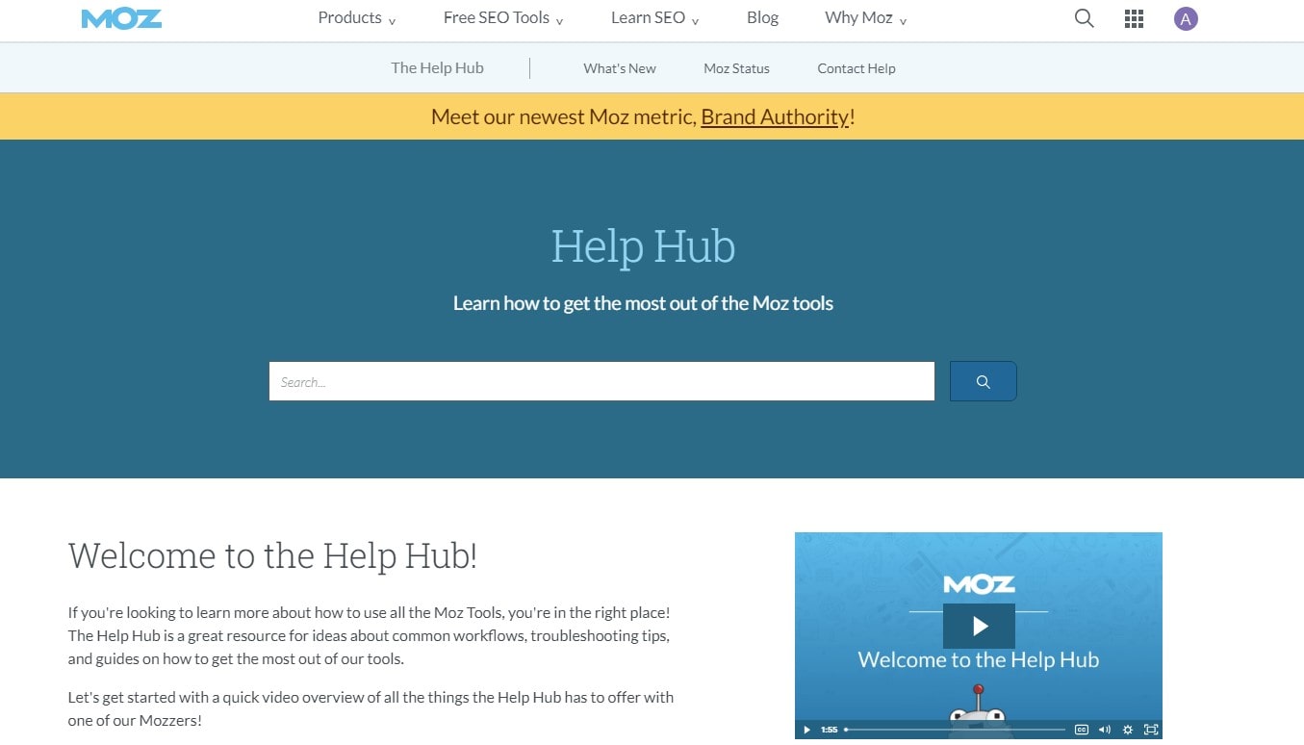Open the site search magnifier icon
1304x745 pixels.
tap(1084, 18)
